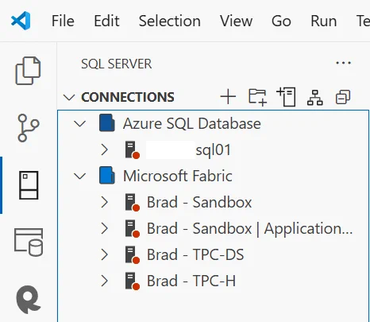
Task: Open the View menu
Action: pos(236,21)
